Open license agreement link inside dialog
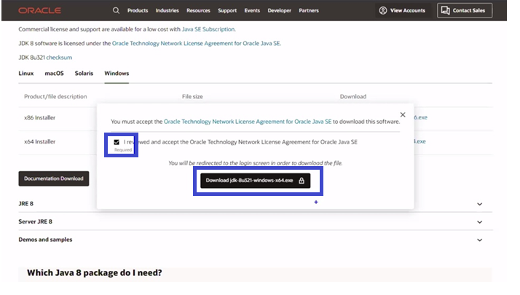 click(248, 122)
